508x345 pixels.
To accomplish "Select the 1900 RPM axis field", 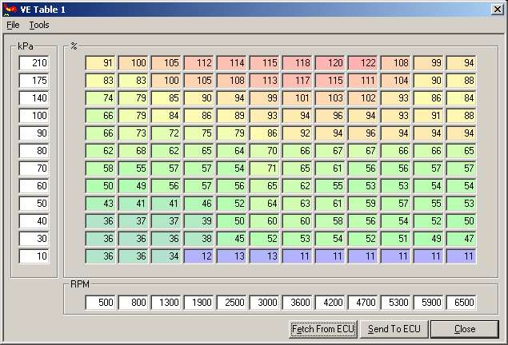I will pos(199,303).
